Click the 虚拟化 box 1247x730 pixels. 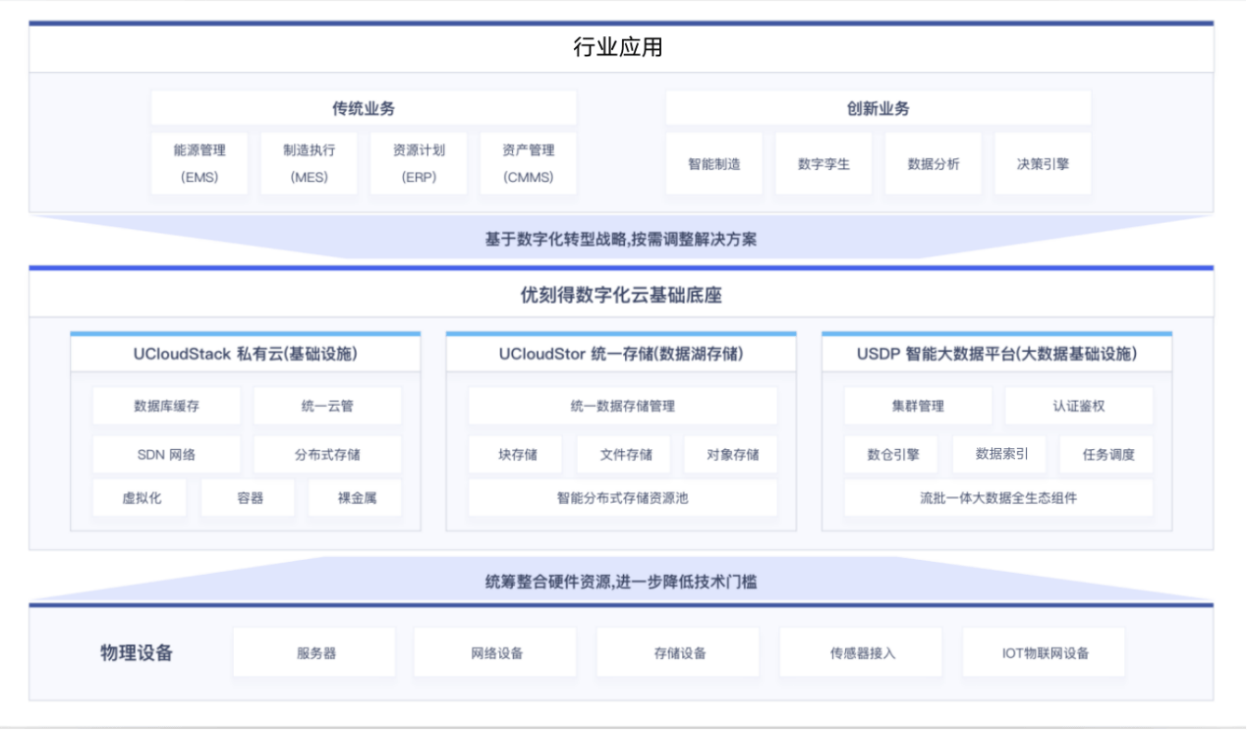pos(141,497)
